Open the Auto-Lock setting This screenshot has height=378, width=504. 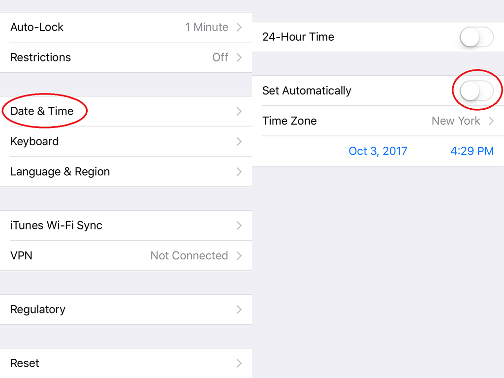pos(126,27)
